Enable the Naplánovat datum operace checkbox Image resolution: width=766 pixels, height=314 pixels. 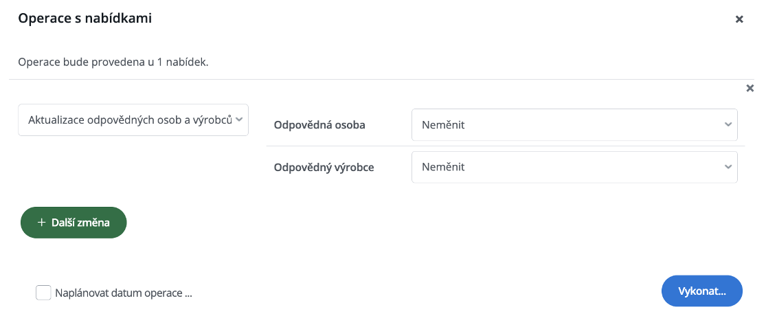click(43, 293)
